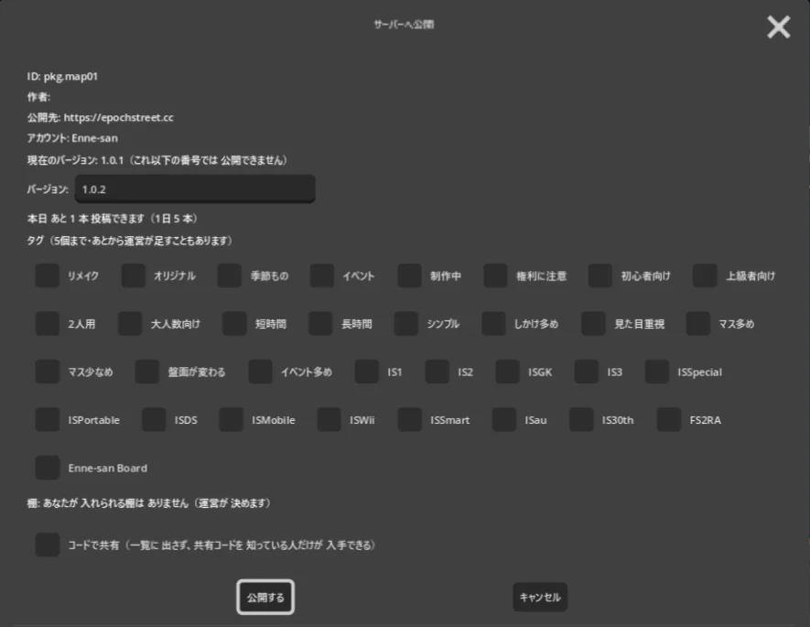
Task: Click the タグ (5個まで) heading text
Action: [x=130, y=240]
